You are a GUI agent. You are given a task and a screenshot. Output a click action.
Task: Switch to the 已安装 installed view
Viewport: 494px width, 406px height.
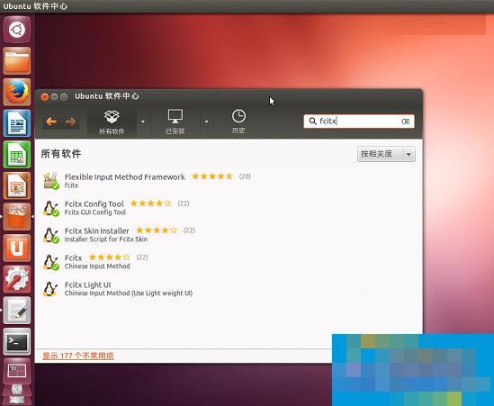tap(175, 122)
